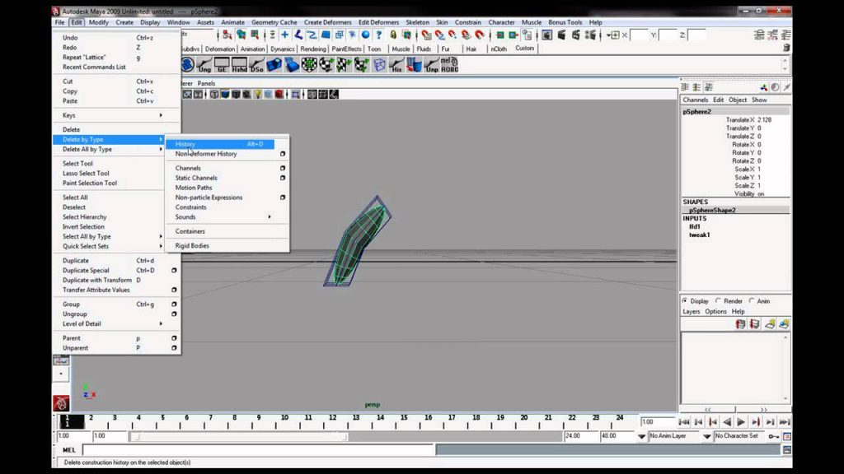Click the Hshd shelf button
Image resolution: width=844 pixels, height=474 pixels.
click(x=240, y=65)
